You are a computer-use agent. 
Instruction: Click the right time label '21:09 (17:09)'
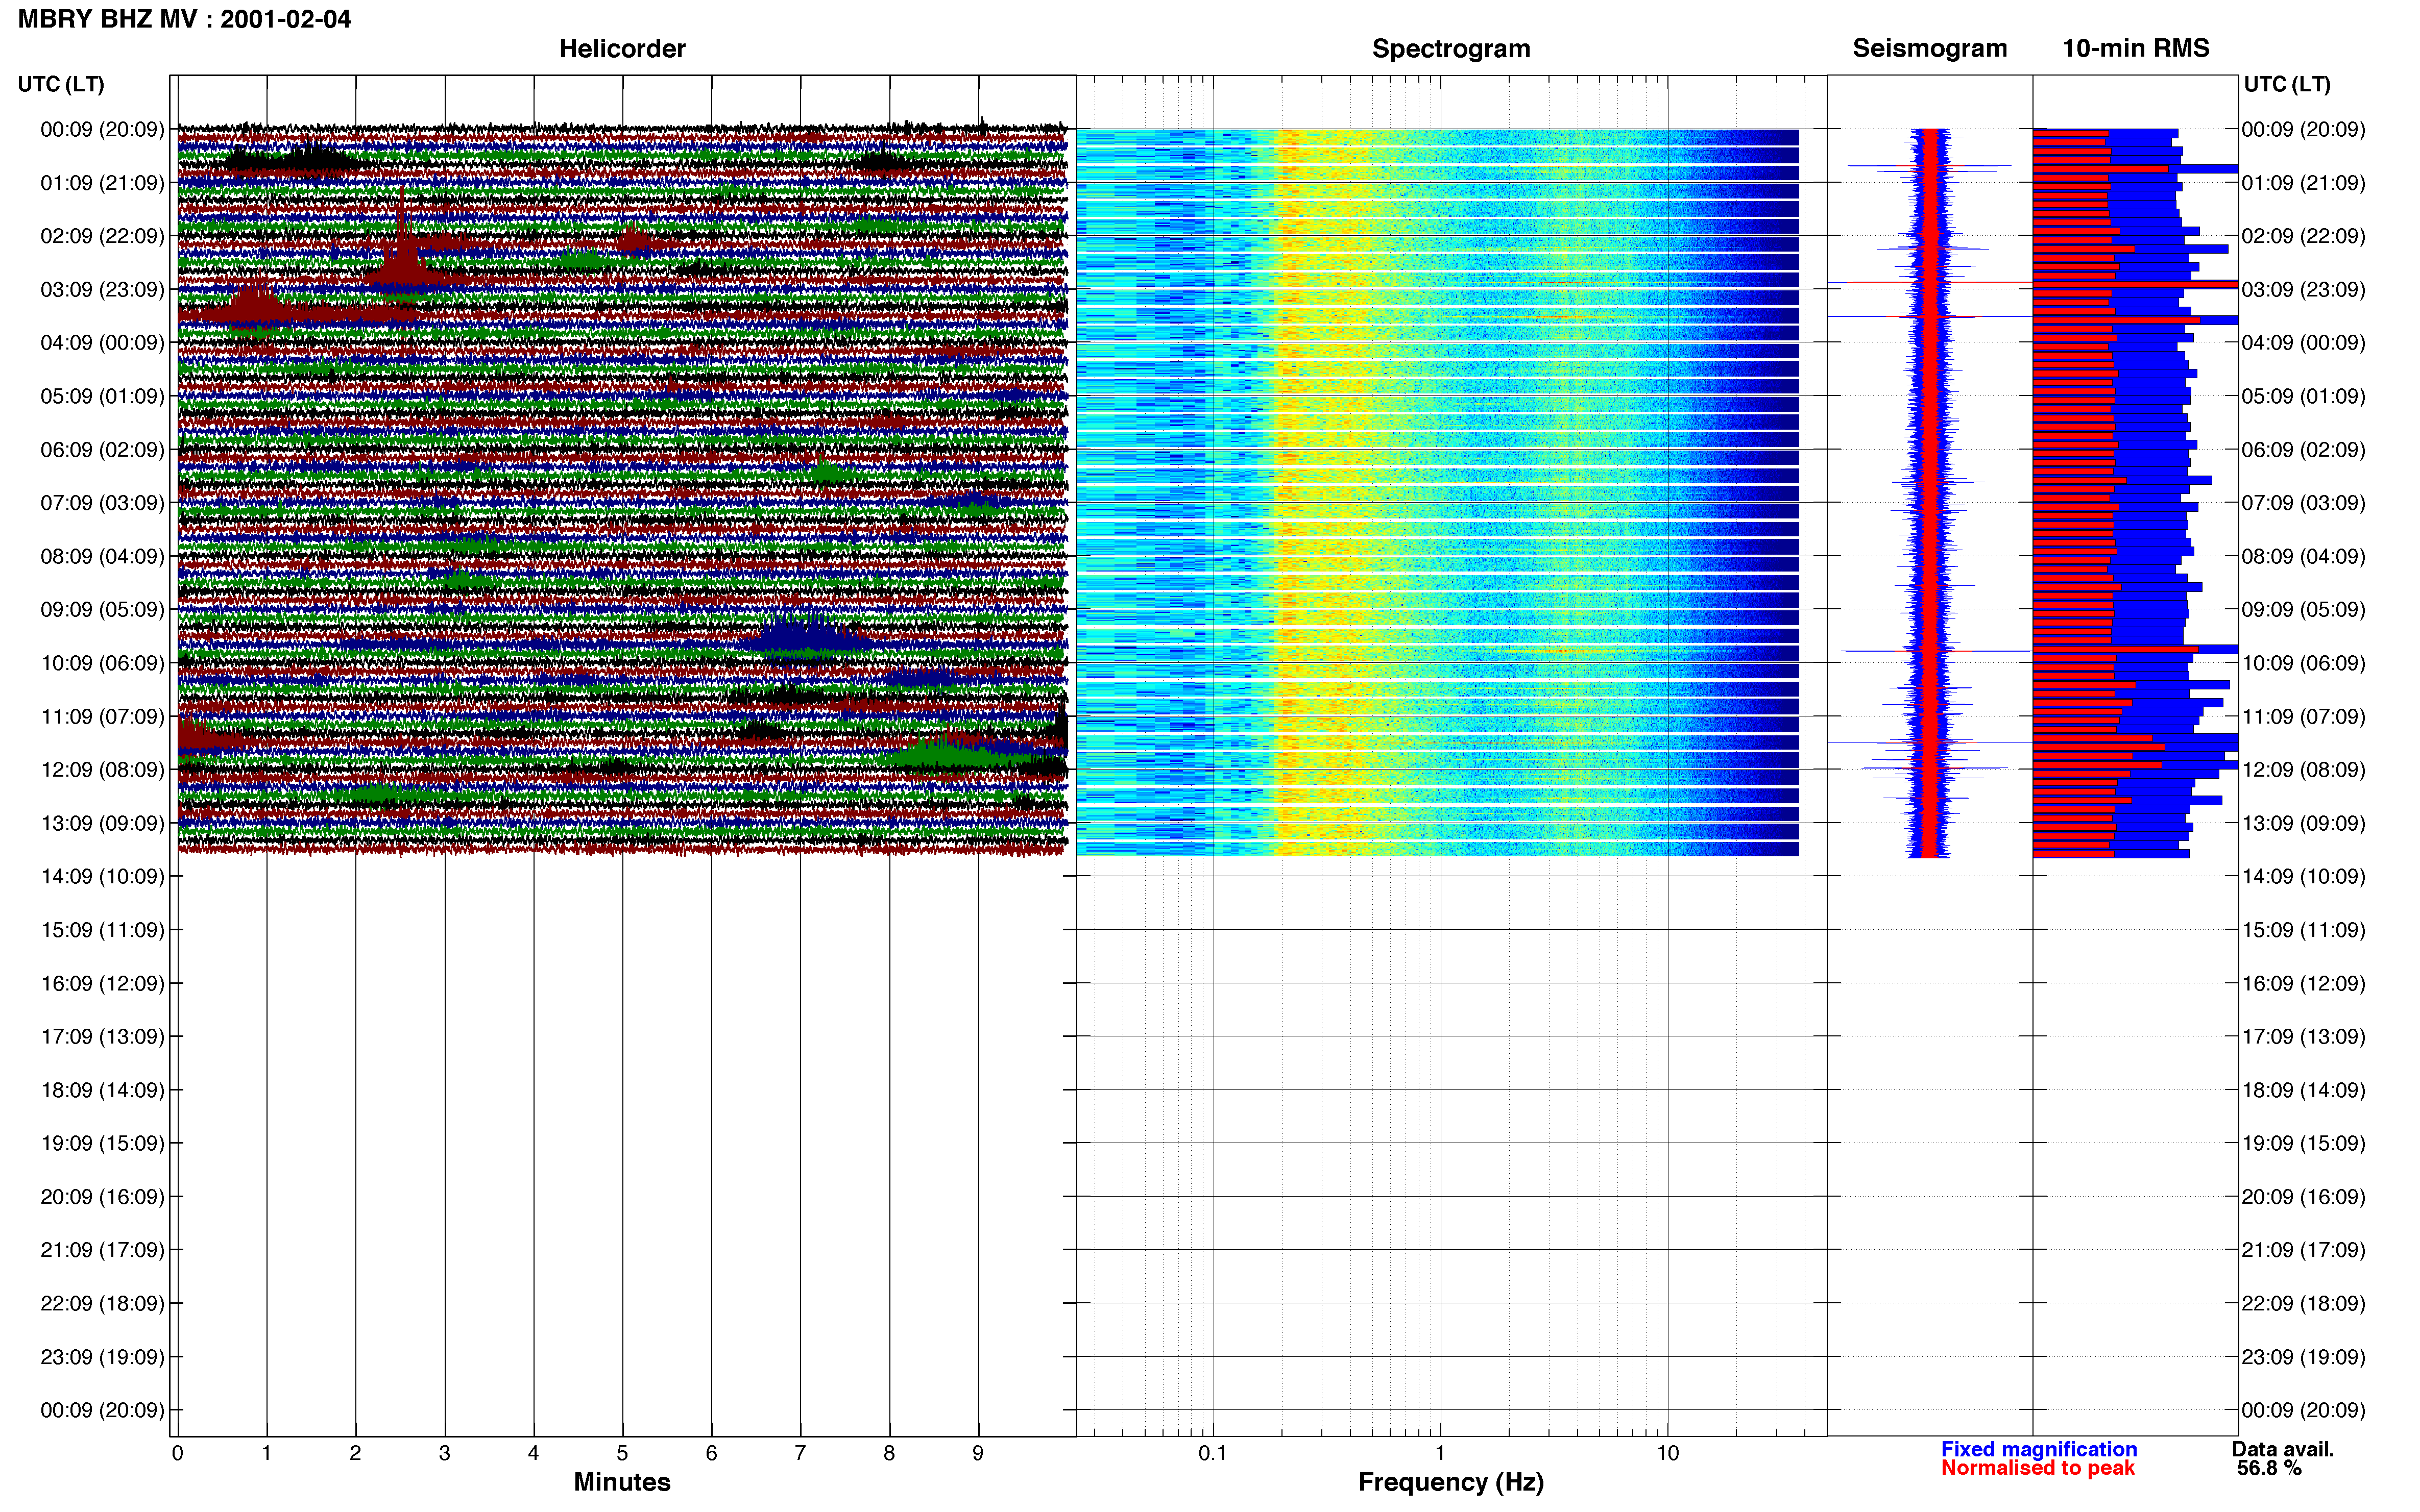[2303, 1250]
